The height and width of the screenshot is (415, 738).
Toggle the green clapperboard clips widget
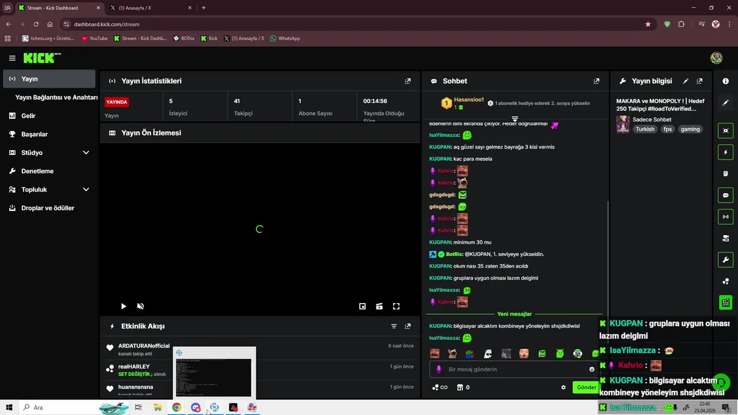725,302
